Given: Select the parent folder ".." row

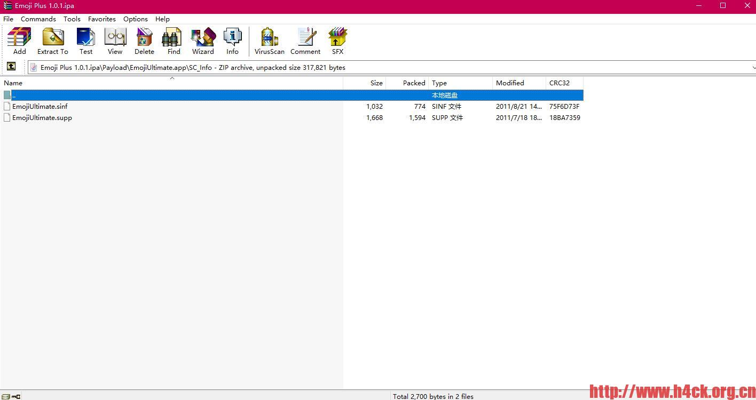Looking at the screenshot, I should [13, 95].
